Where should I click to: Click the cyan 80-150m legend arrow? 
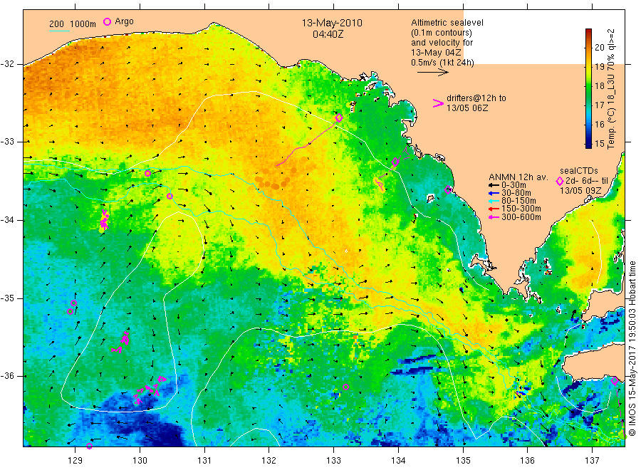[494, 201]
